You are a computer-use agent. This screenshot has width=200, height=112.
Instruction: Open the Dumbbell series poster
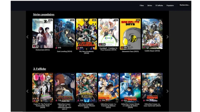coord(108,33)
